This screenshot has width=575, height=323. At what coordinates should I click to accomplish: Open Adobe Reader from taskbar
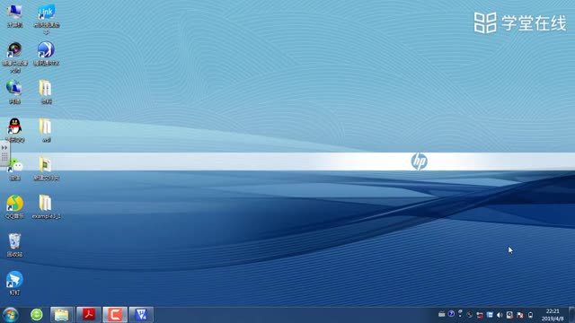pos(88,315)
